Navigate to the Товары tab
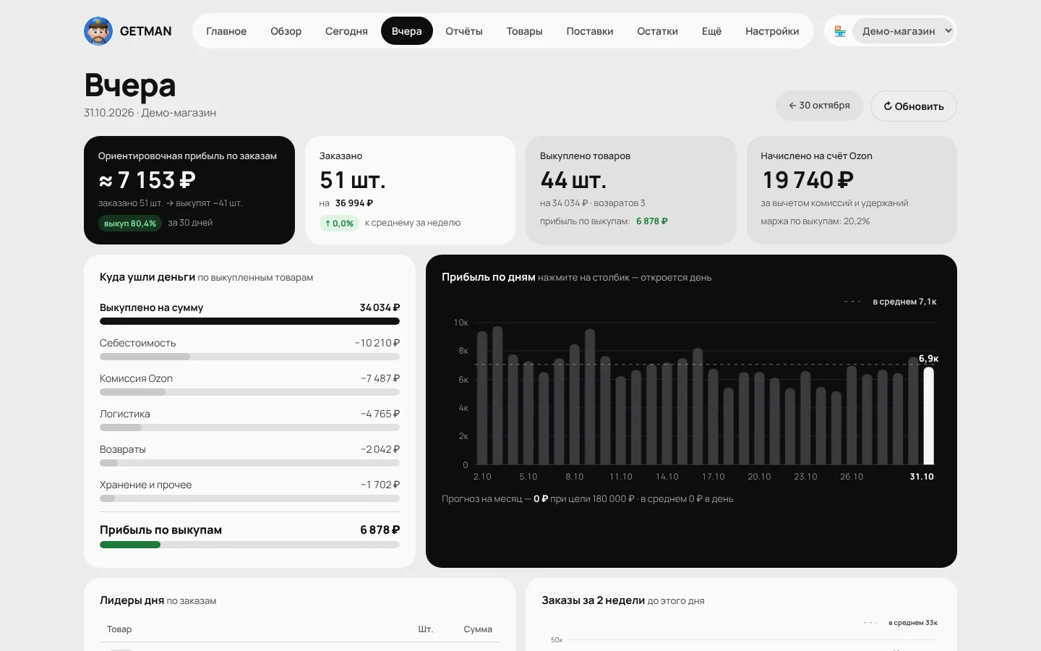The image size is (1041, 651). pyautogui.click(x=524, y=31)
